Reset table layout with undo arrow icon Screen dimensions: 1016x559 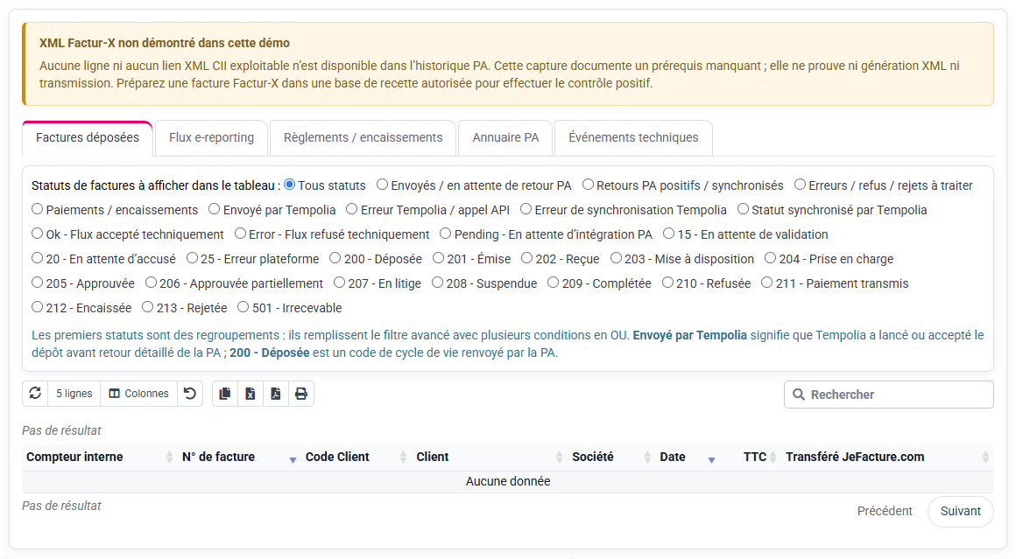point(190,394)
